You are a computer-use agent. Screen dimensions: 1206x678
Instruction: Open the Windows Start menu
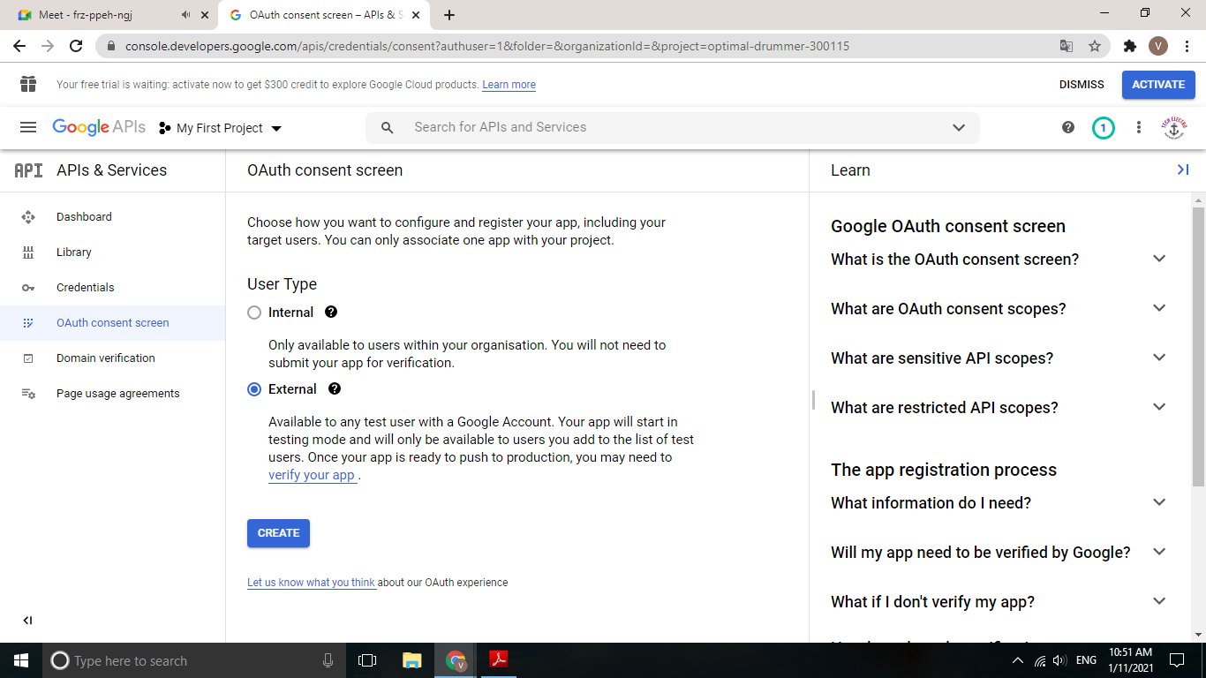21,660
